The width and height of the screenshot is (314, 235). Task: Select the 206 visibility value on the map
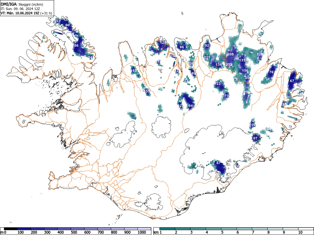pos(191,63)
